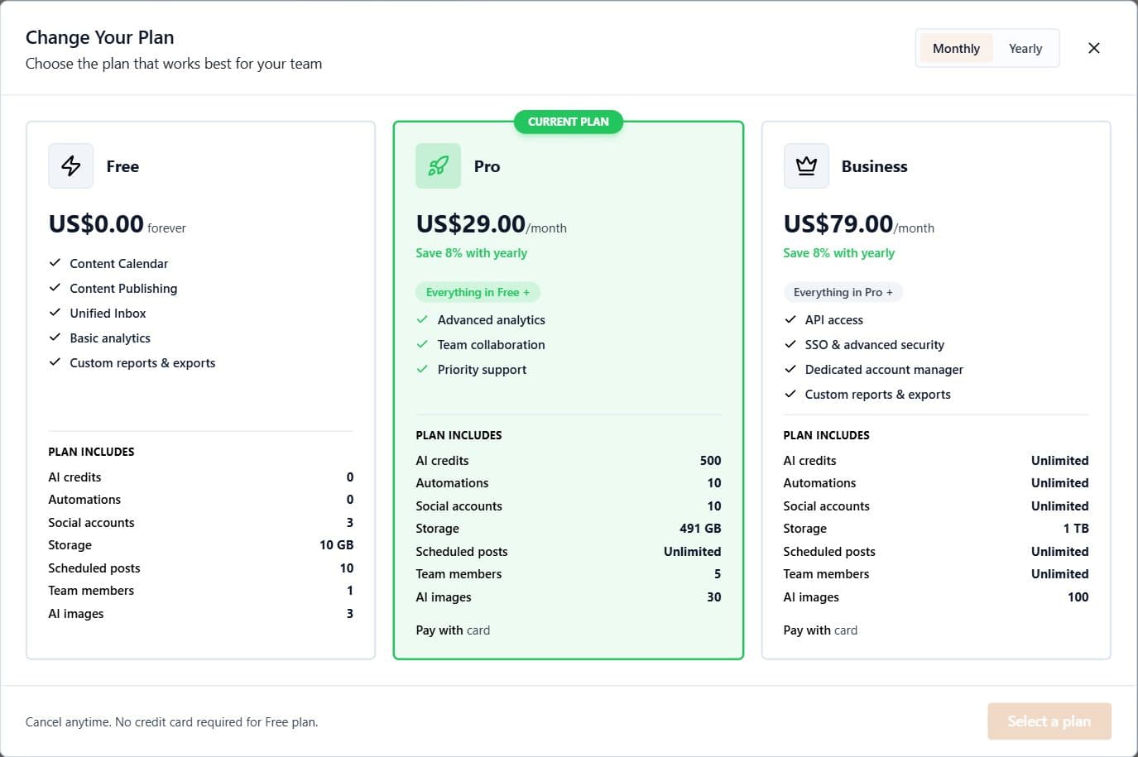Click the Dedicated account manager feature

(884, 370)
